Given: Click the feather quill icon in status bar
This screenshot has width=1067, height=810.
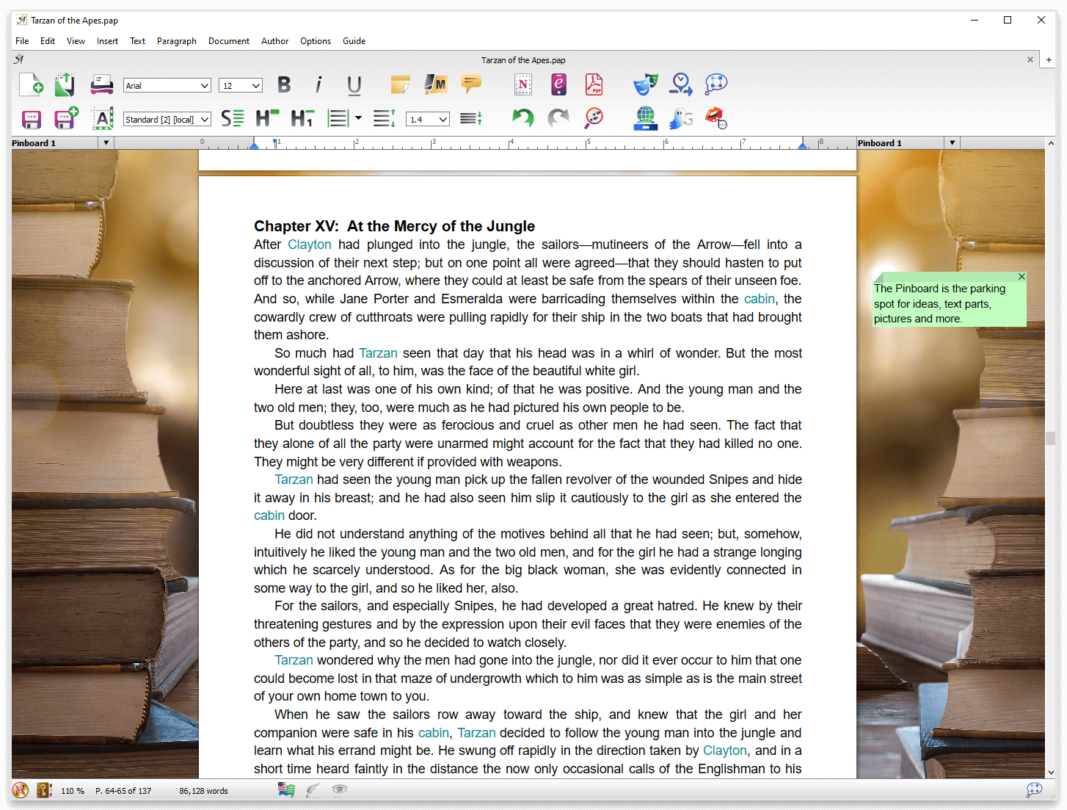Looking at the screenshot, I should click(x=313, y=790).
